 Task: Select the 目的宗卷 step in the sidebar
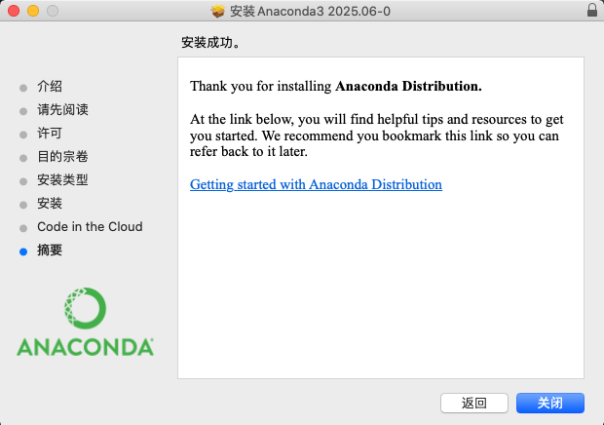tap(62, 157)
